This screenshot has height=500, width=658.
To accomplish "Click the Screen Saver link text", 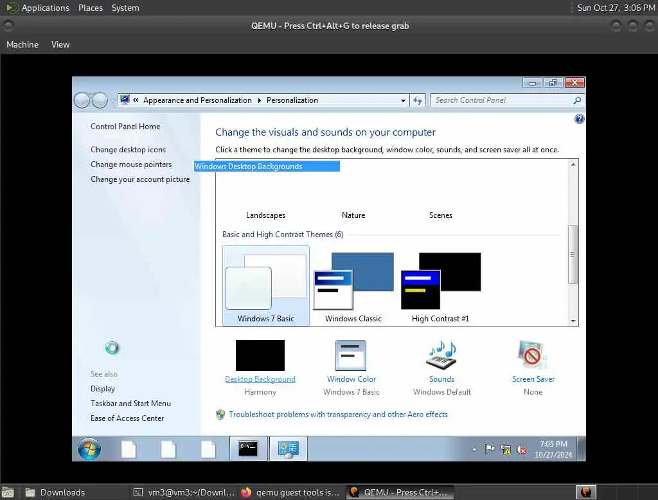I will [533, 379].
